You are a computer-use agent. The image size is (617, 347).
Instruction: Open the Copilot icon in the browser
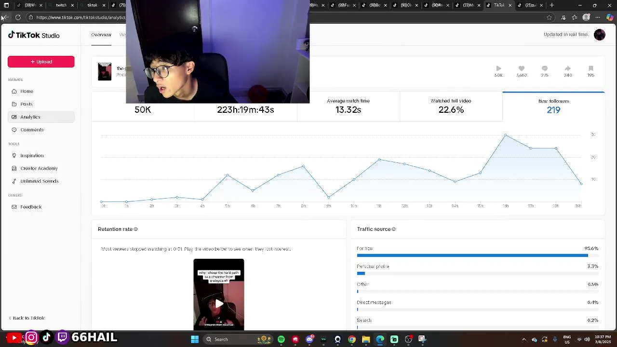pos(609,17)
